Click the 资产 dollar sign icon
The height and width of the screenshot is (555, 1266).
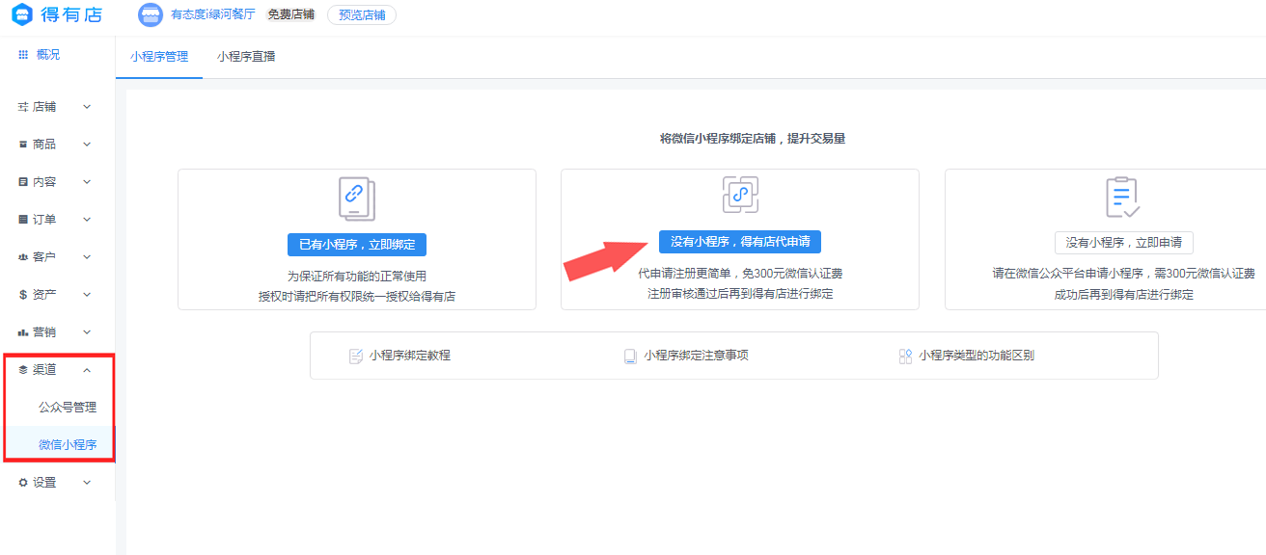(x=23, y=295)
